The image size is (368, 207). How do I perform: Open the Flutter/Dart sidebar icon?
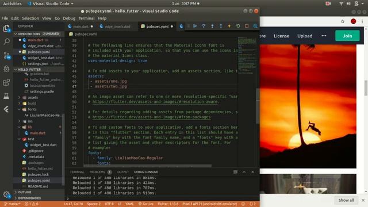click(x=6, y=109)
